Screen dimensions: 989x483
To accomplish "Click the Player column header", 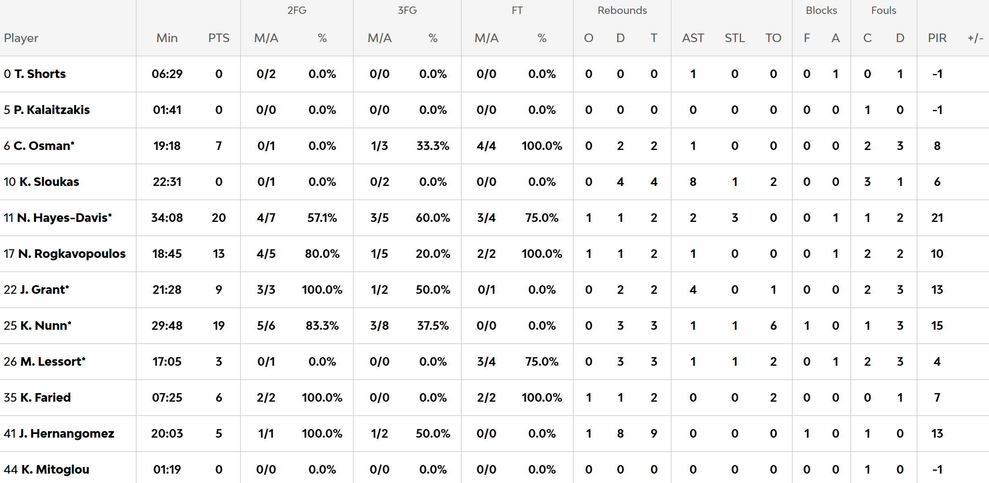I will pyautogui.click(x=21, y=38).
